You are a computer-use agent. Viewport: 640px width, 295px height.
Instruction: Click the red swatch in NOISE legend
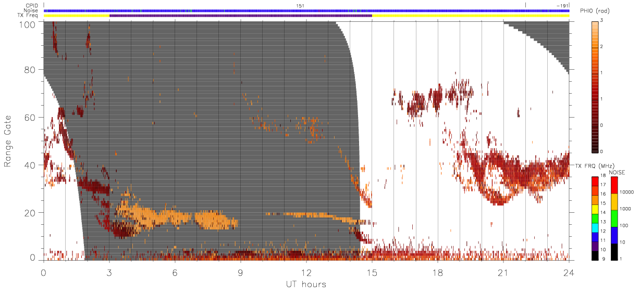coord(614,185)
